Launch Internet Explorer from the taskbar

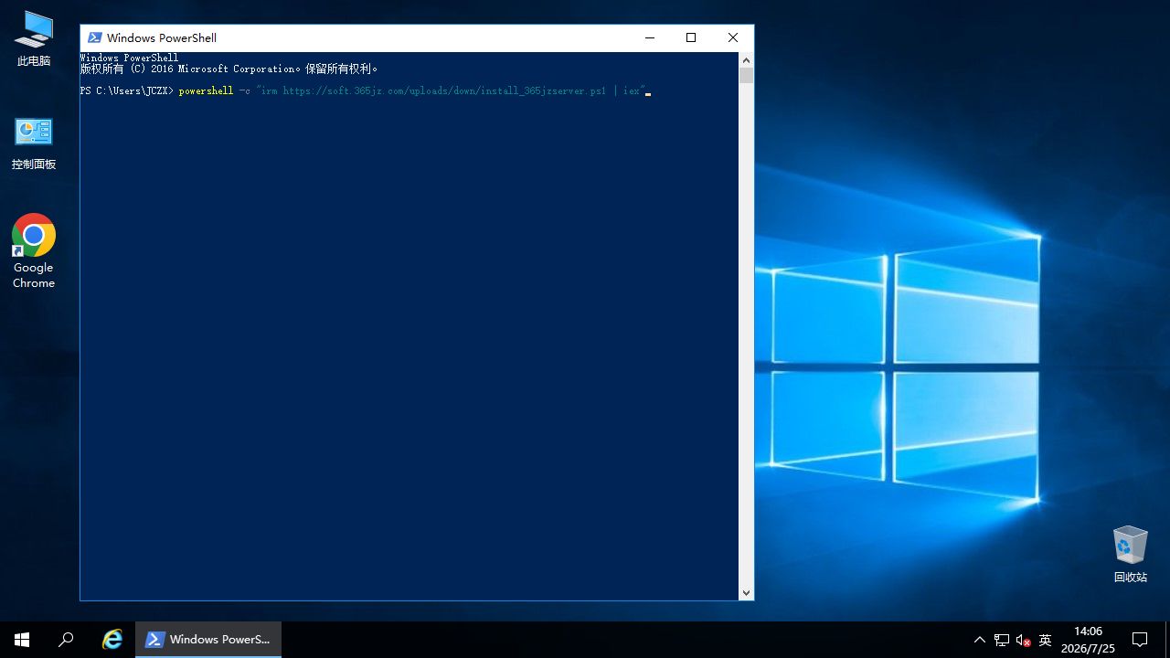[112, 640]
